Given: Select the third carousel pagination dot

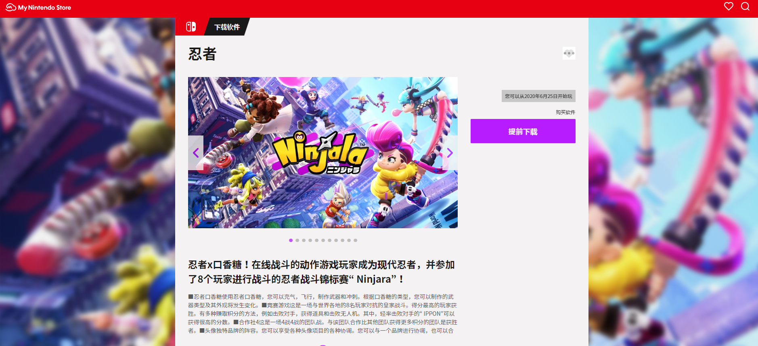Looking at the screenshot, I should pos(304,240).
